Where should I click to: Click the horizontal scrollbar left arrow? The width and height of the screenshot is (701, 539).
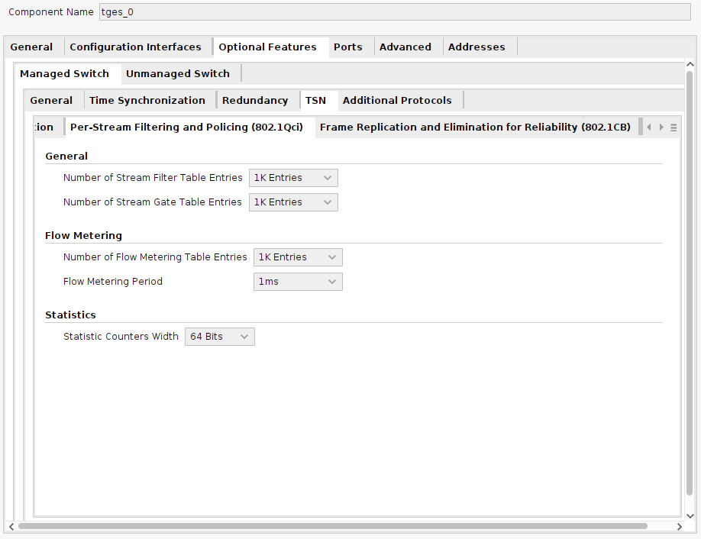tap(11, 527)
